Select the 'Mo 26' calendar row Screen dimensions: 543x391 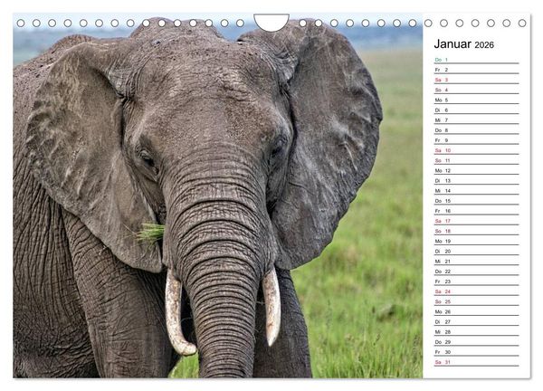477,311
